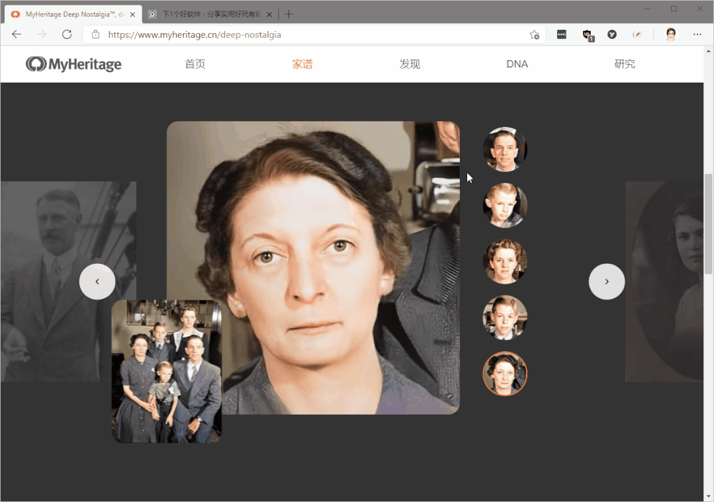The height and width of the screenshot is (502, 714).
Task: Open the DNA nav item
Action: tap(517, 64)
